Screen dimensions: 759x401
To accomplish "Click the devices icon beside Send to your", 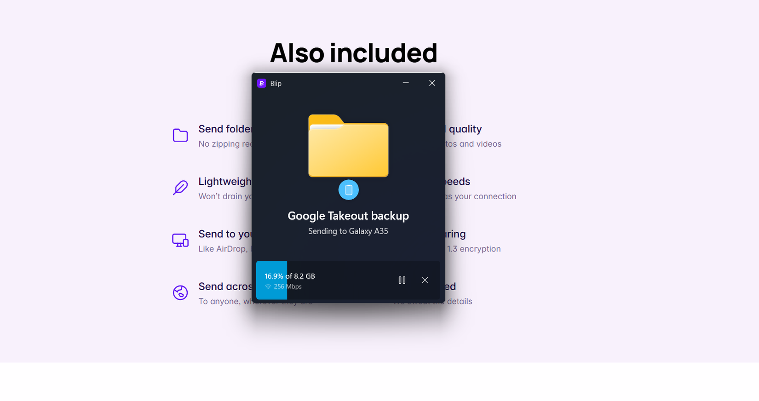I will [180, 240].
